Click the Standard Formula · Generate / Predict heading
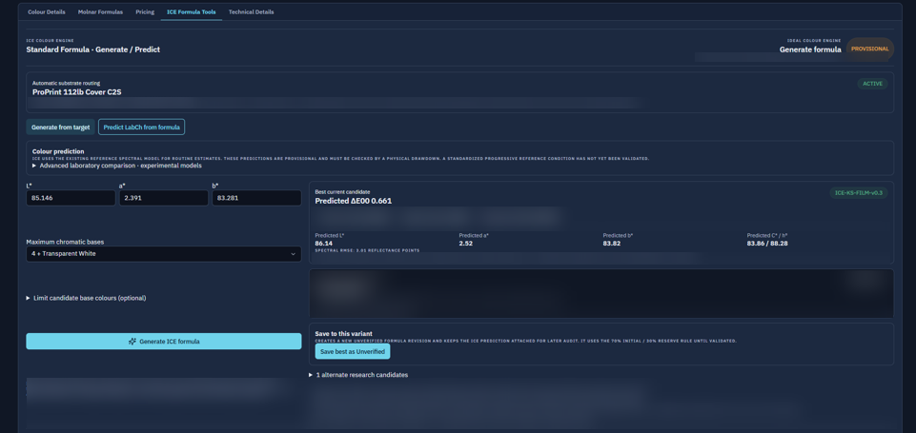The image size is (916, 433). coord(92,49)
